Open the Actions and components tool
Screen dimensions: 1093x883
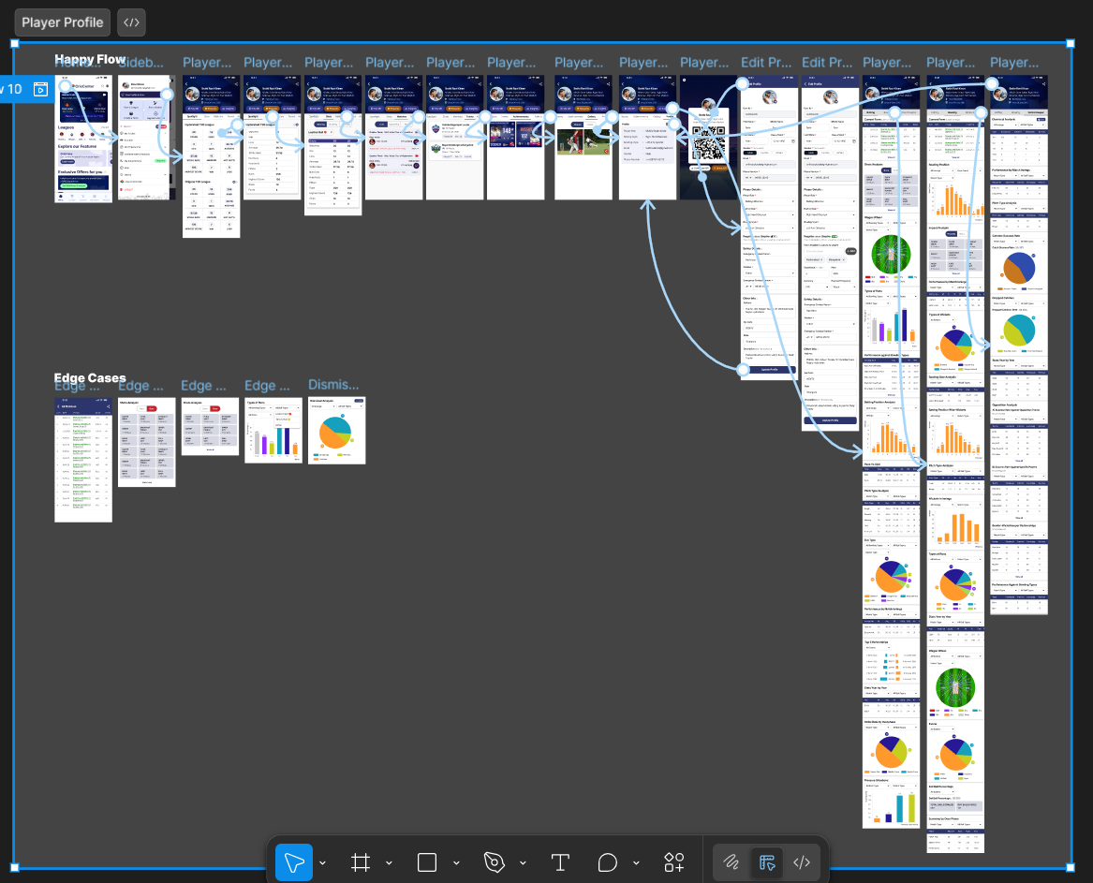click(x=674, y=862)
